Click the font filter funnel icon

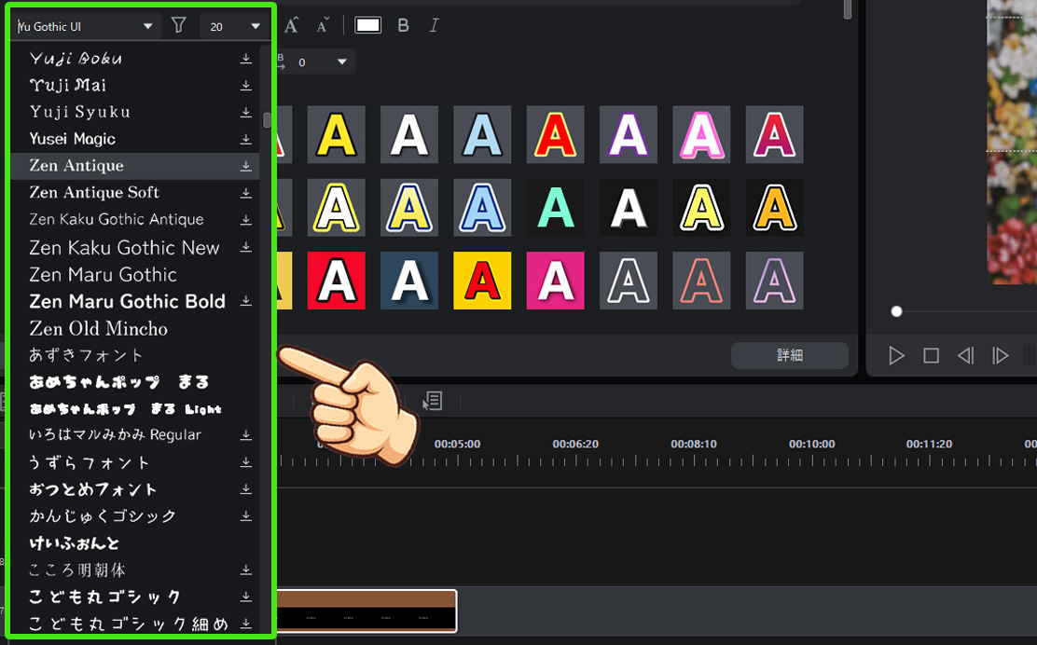point(179,26)
